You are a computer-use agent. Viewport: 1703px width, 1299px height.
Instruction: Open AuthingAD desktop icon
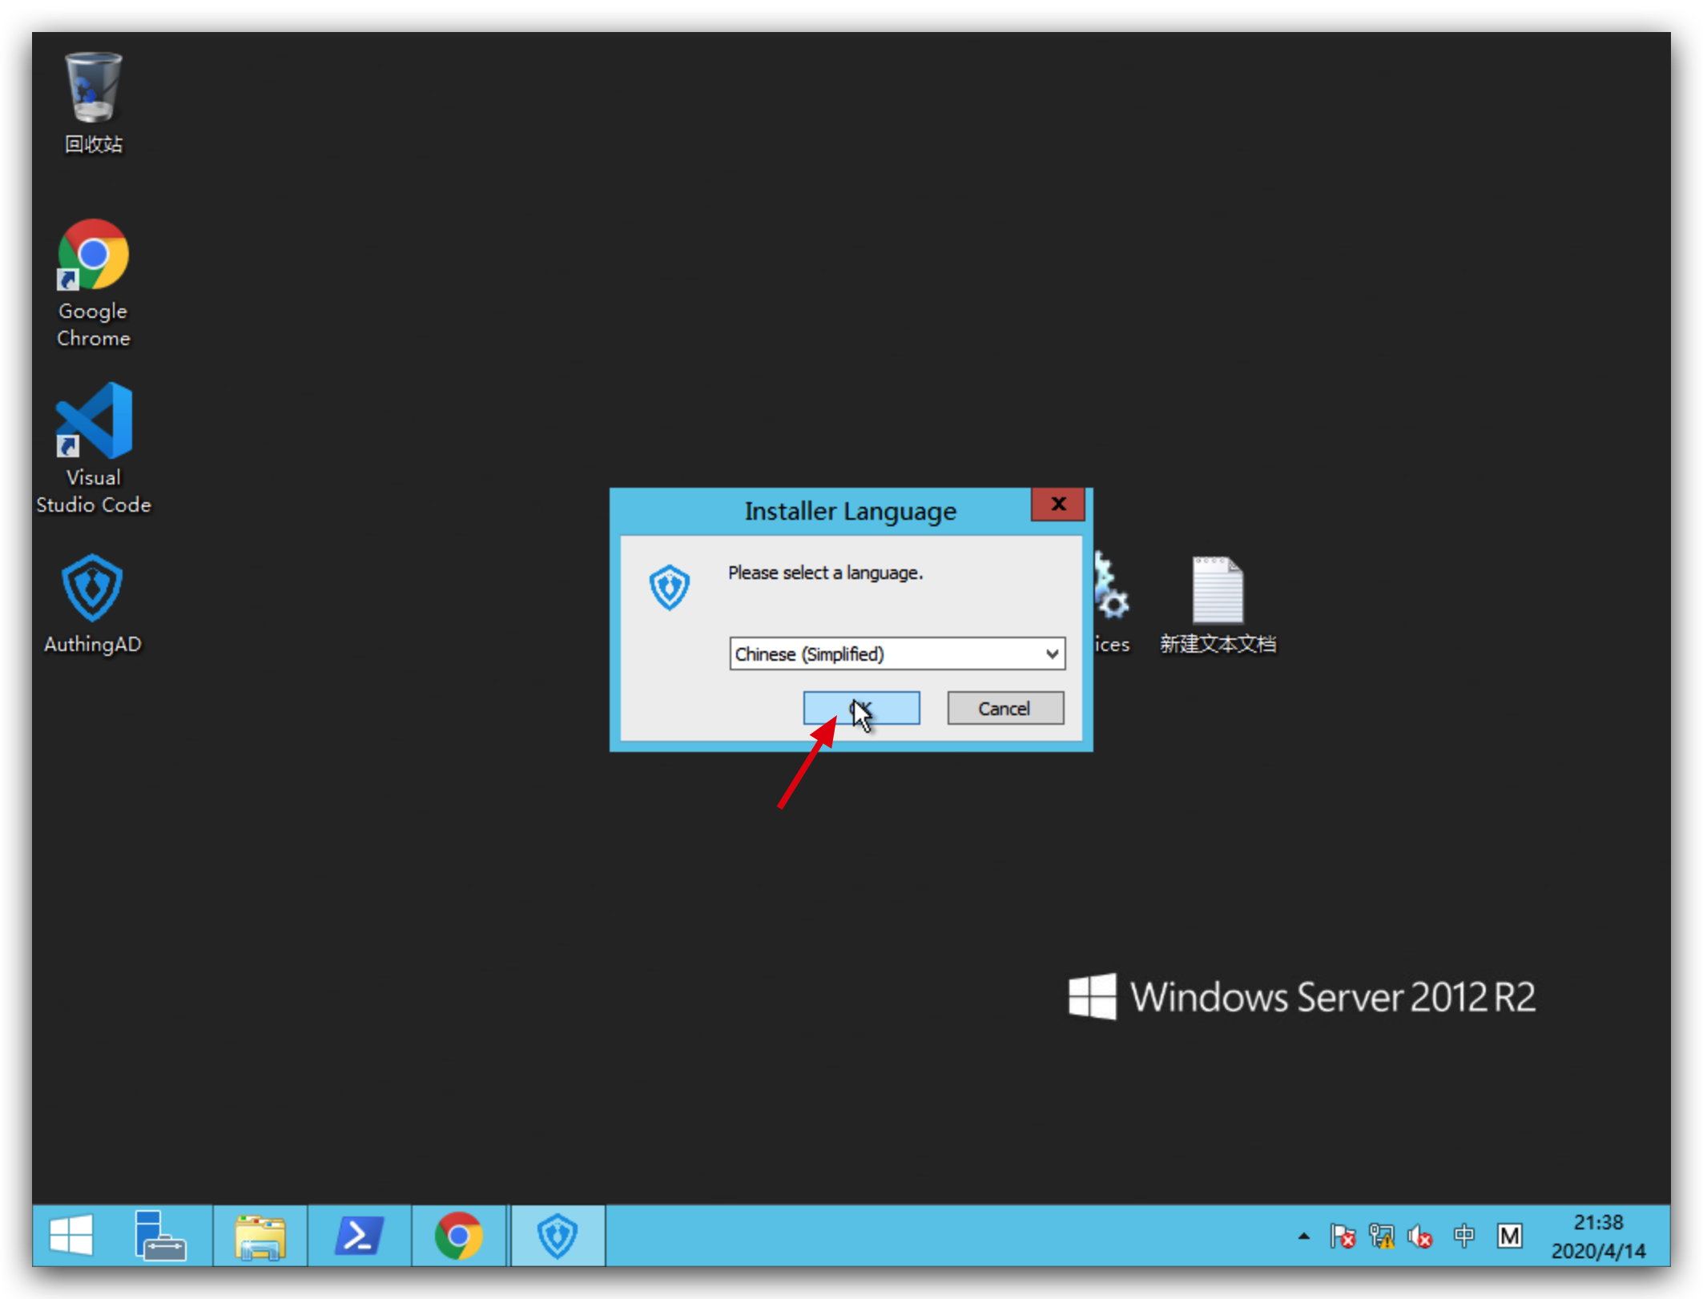click(x=93, y=589)
